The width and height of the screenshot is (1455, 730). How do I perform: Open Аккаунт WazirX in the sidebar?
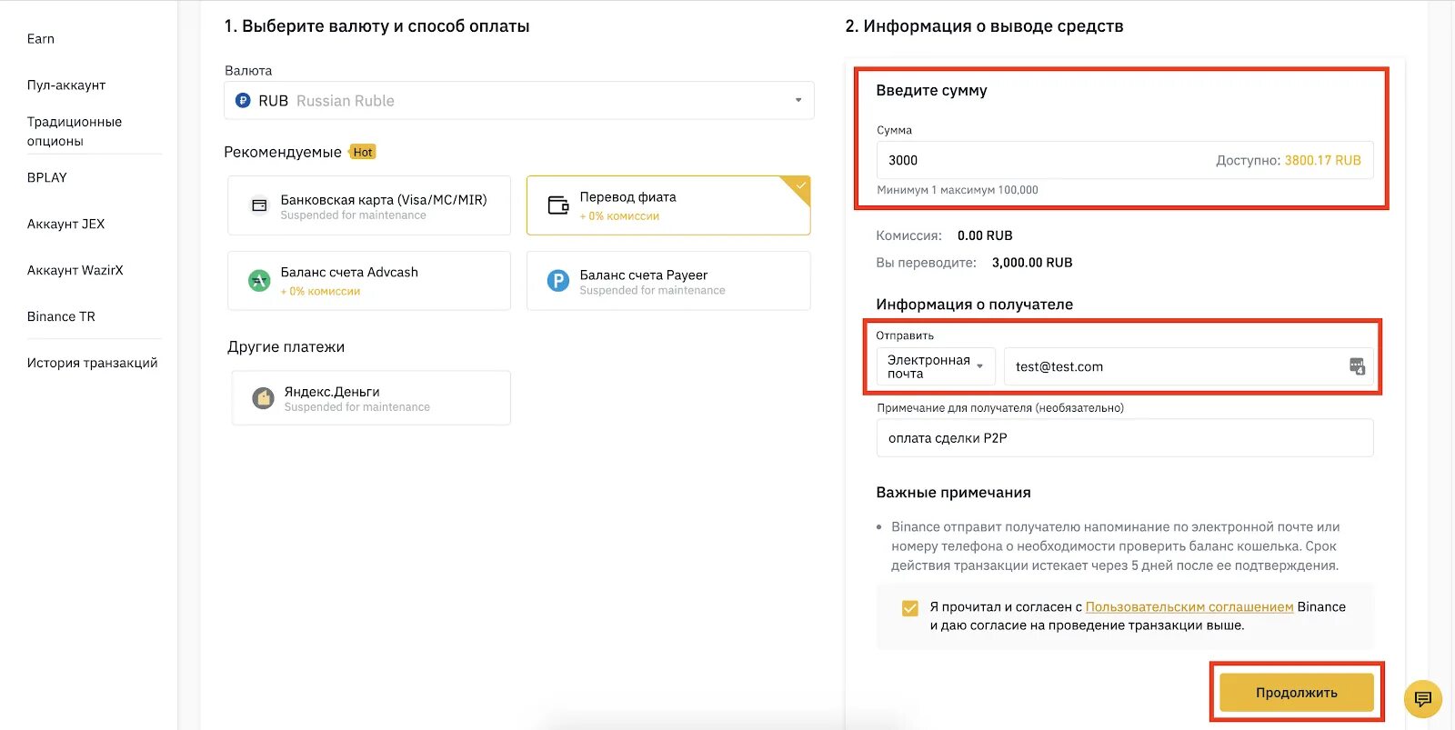coord(75,270)
